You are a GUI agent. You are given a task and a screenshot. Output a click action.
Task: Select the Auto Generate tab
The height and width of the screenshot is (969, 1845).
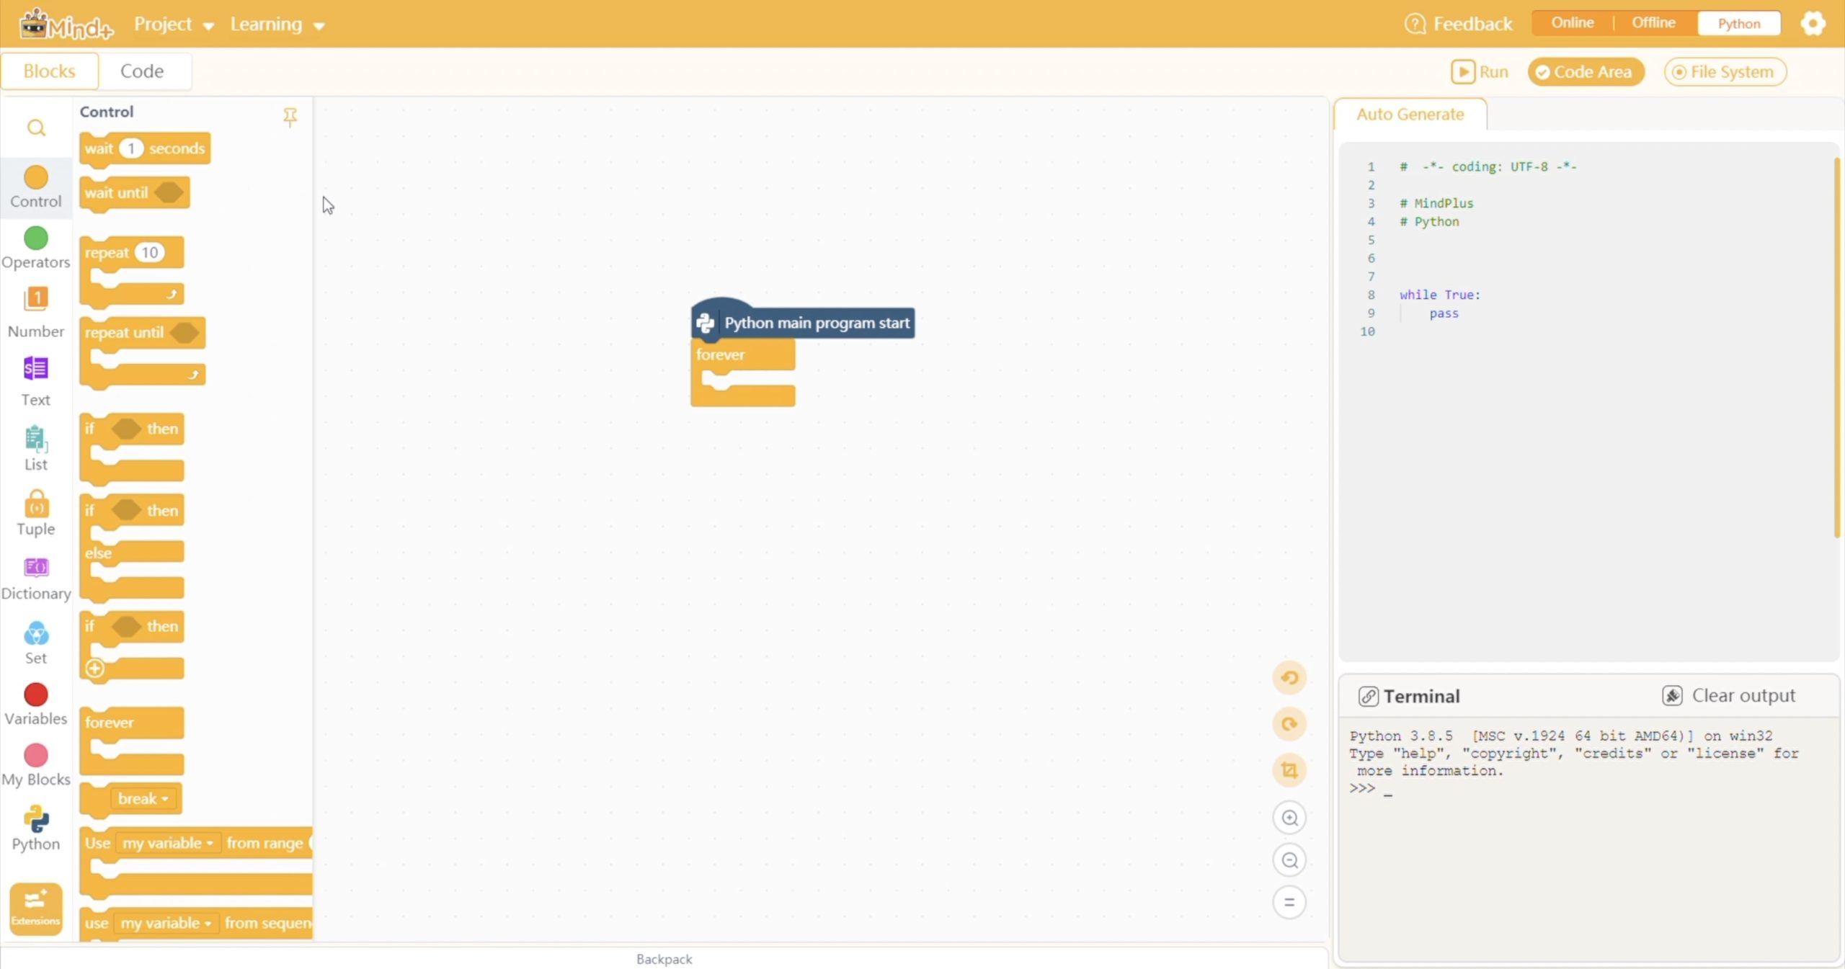pyautogui.click(x=1410, y=113)
